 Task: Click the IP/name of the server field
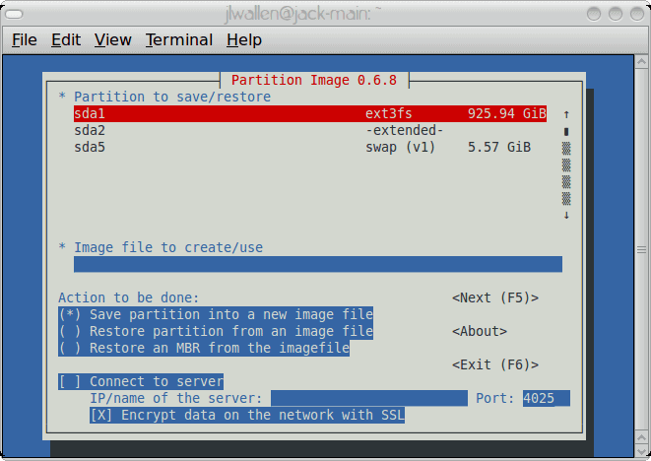point(368,399)
